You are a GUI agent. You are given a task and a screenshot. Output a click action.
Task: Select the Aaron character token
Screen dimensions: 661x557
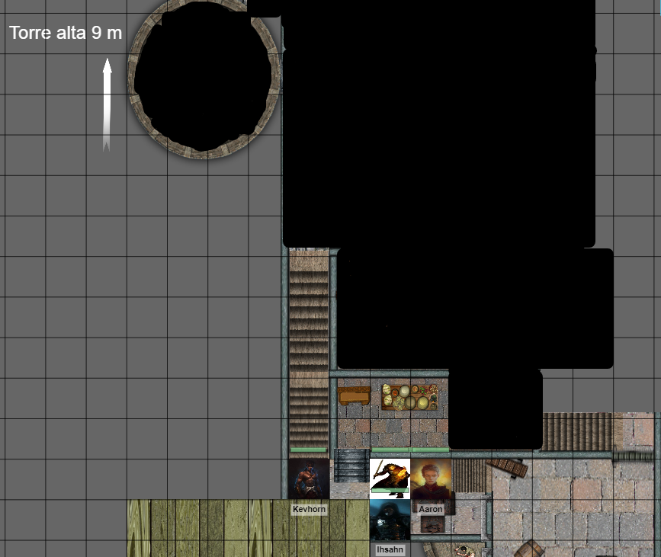coord(432,480)
